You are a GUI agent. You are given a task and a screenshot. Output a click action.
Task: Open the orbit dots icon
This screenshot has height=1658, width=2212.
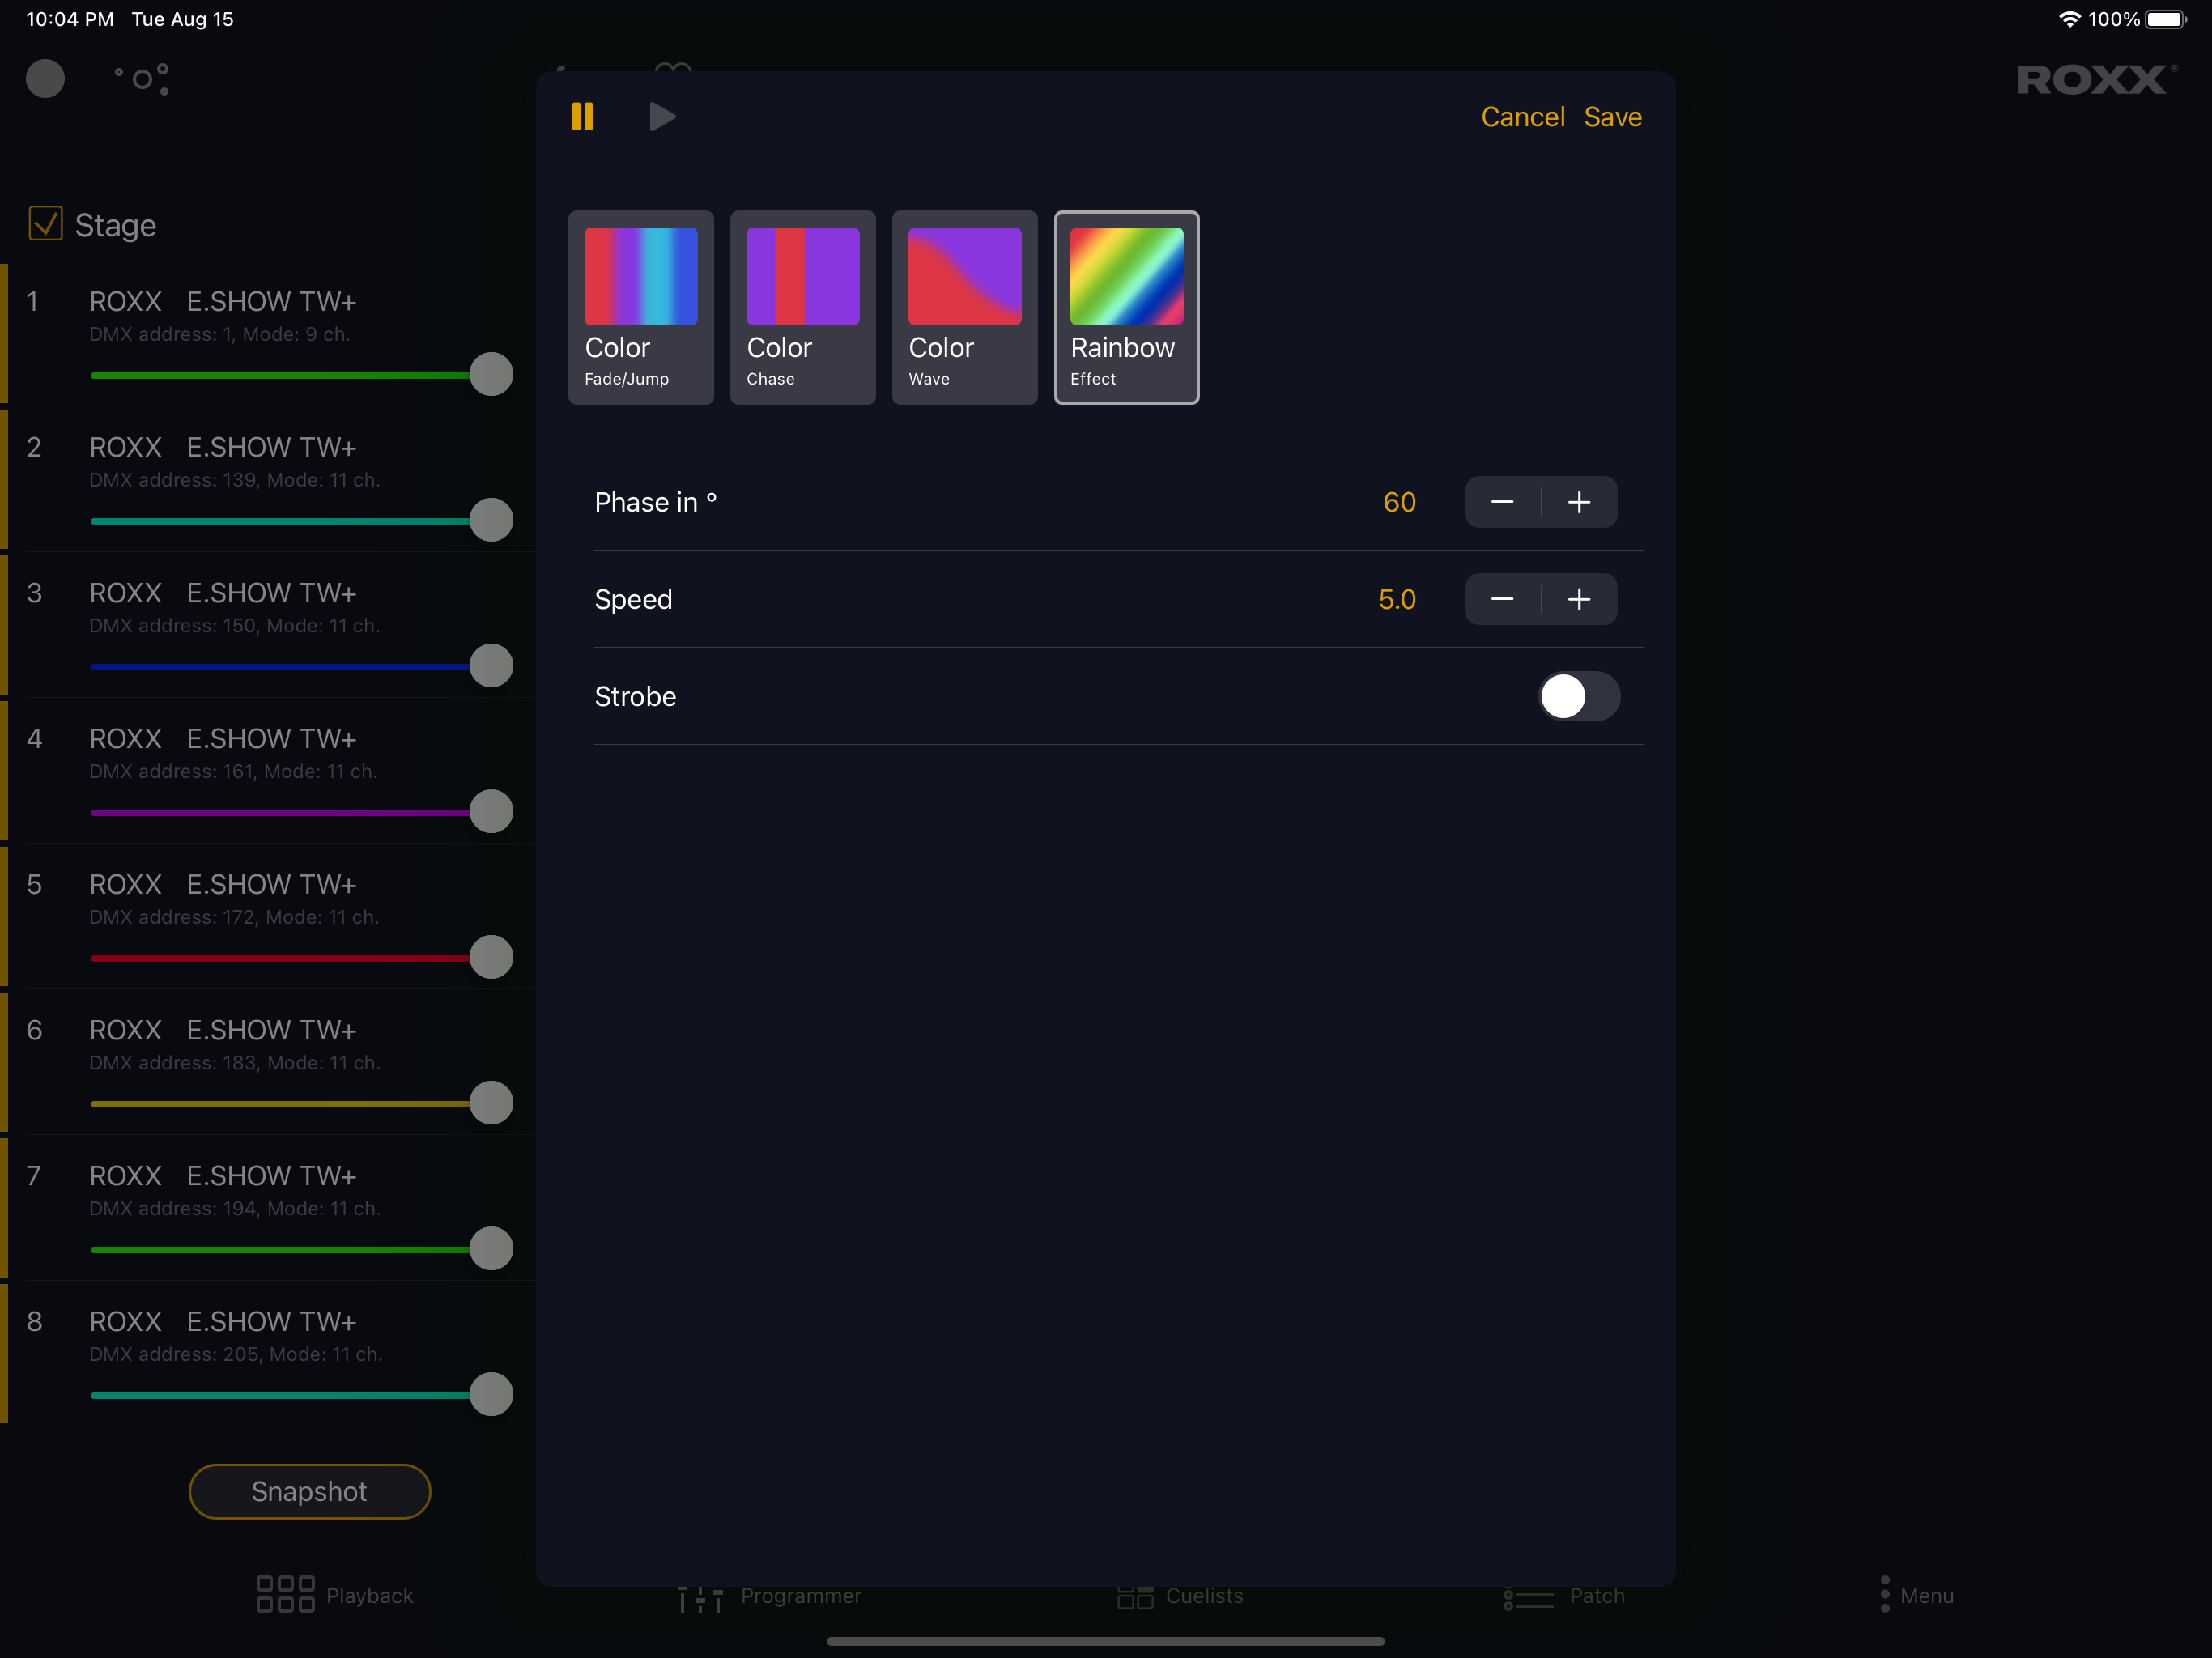tap(143, 79)
